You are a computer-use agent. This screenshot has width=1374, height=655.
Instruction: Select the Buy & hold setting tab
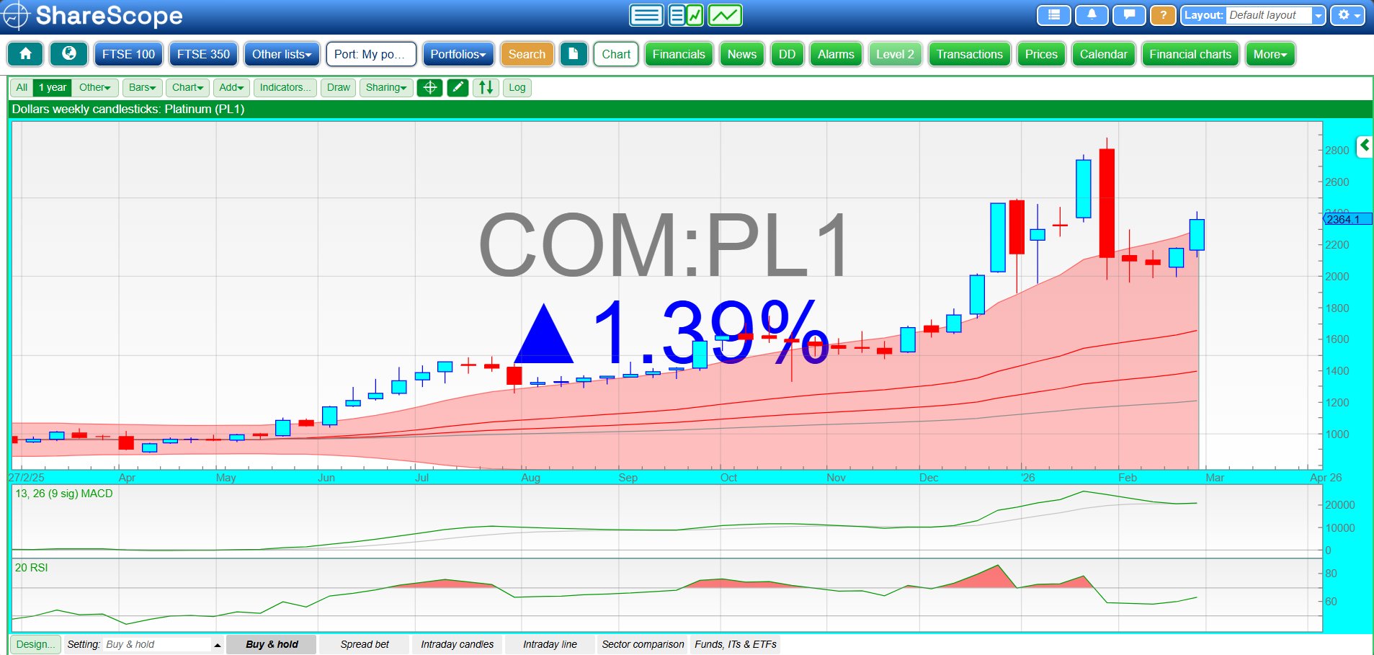pyautogui.click(x=272, y=644)
